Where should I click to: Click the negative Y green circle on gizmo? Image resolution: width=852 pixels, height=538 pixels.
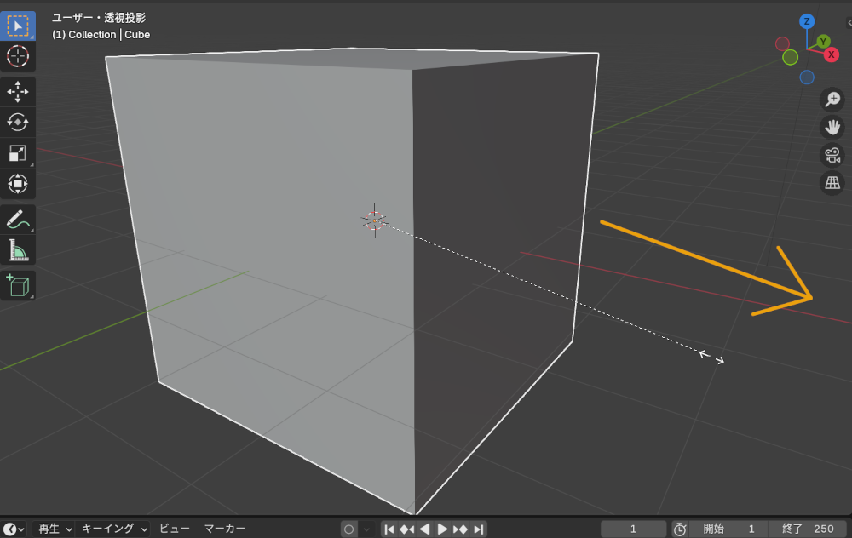[790, 57]
